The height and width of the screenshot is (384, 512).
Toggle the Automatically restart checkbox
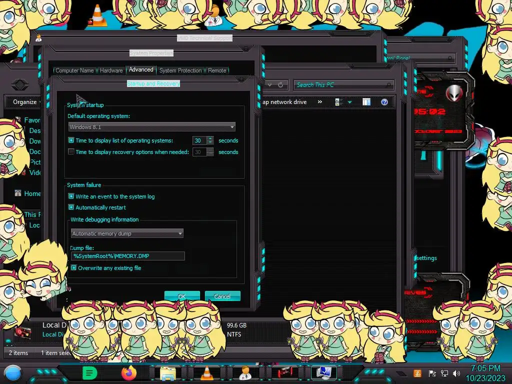(x=71, y=207)
